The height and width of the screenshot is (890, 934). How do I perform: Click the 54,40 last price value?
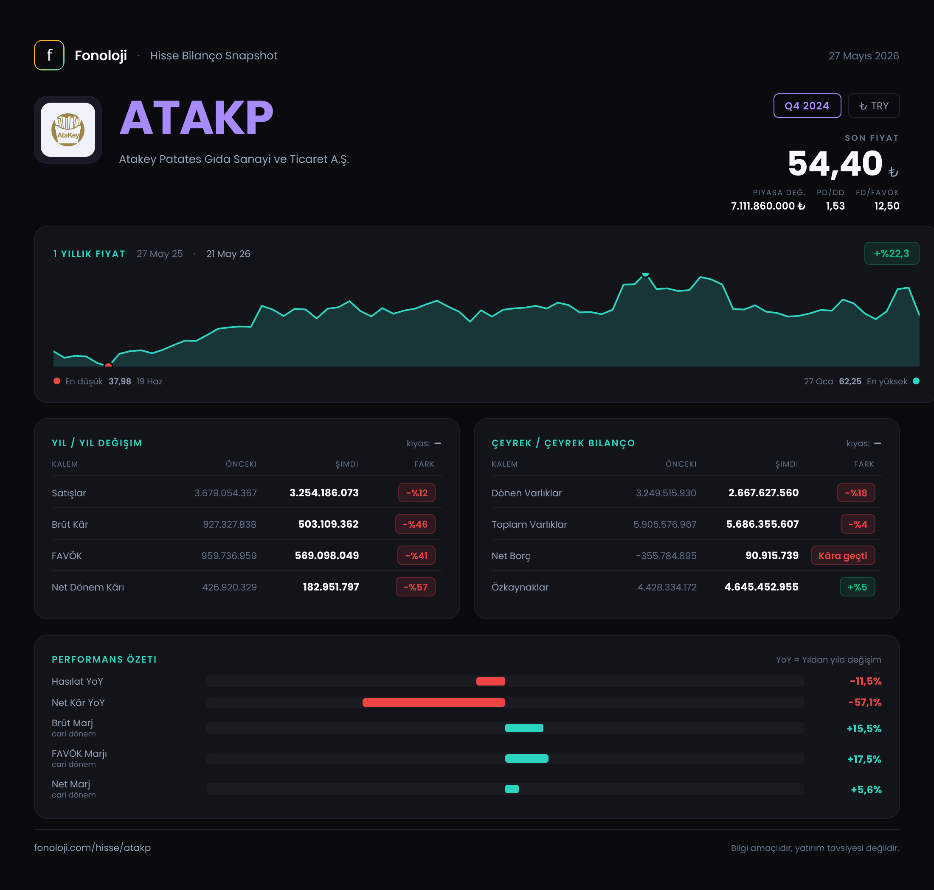pyautogui.click(x=835, y=164)
